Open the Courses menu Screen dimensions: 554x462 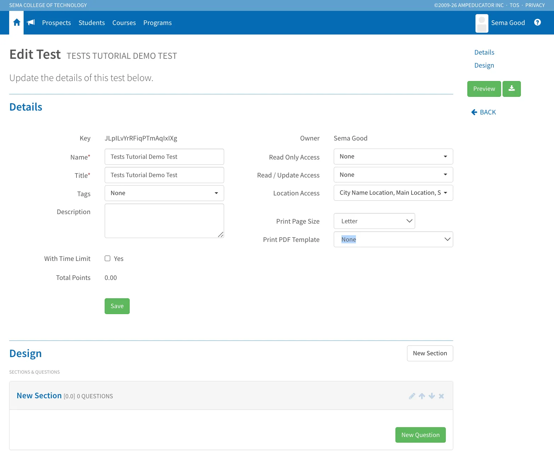click(x=124, y=23)
